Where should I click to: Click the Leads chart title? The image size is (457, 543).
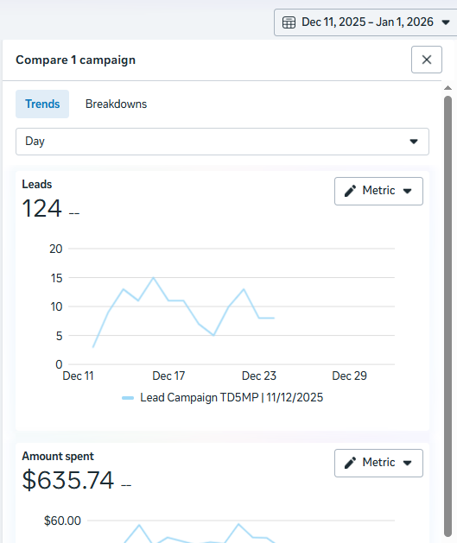pos(37,184)
